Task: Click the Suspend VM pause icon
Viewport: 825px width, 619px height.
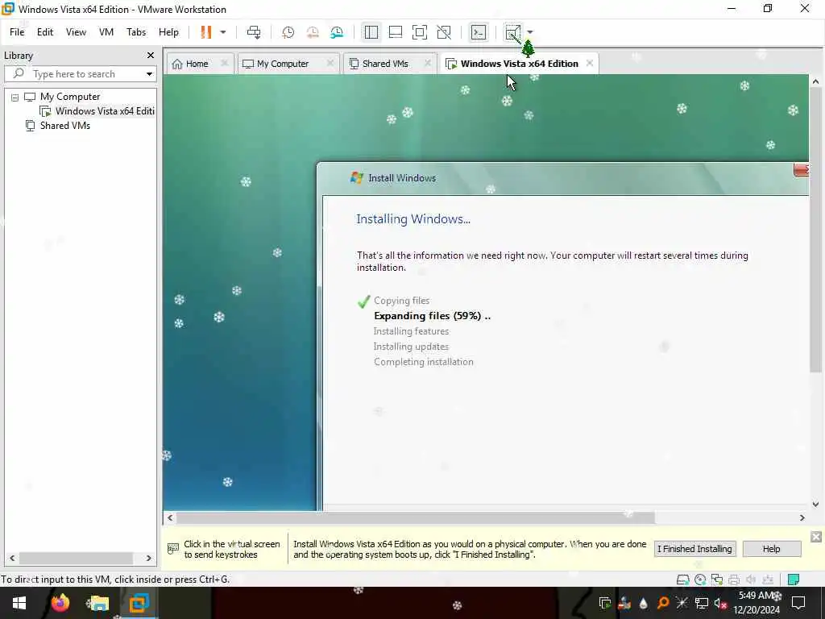Action: [205, 32]
